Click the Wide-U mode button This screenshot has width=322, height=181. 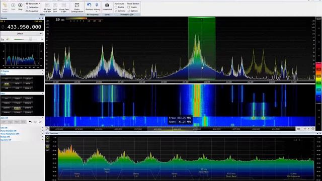(x=28, y=88)
